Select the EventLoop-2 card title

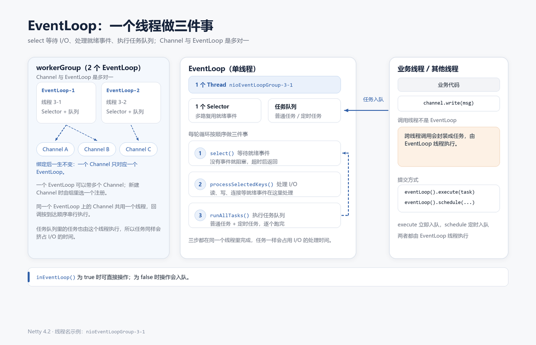123,91
